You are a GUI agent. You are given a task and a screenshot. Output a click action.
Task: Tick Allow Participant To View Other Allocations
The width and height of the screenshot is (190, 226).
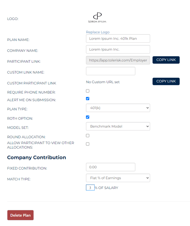(88, 144)
